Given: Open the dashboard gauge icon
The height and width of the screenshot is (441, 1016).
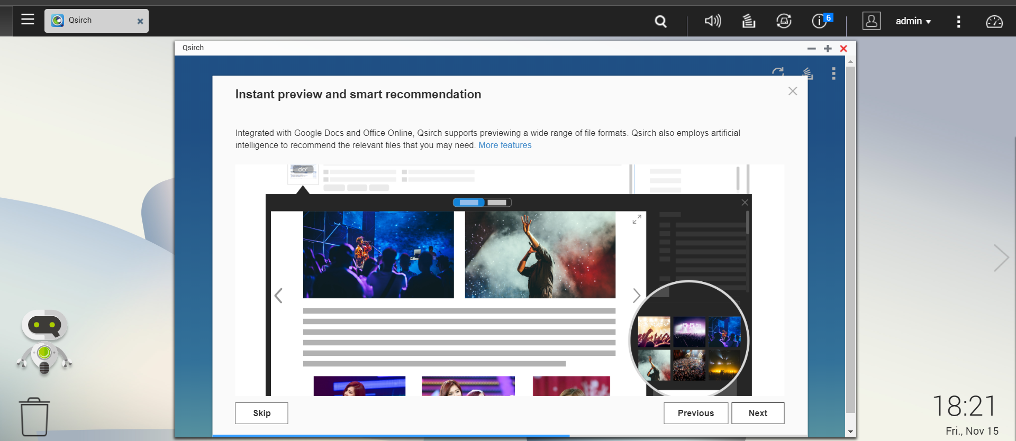Looking at the screenshot, I should click(x=994, y=21).
